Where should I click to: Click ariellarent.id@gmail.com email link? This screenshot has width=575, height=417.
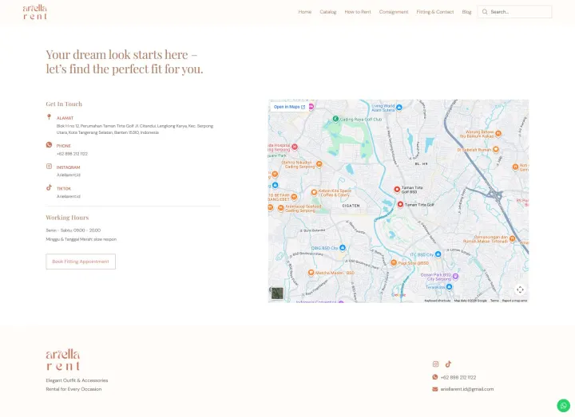pyautogui.click(x=467, y=389)
